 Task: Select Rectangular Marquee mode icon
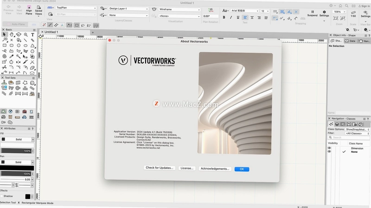coord(77,25)
